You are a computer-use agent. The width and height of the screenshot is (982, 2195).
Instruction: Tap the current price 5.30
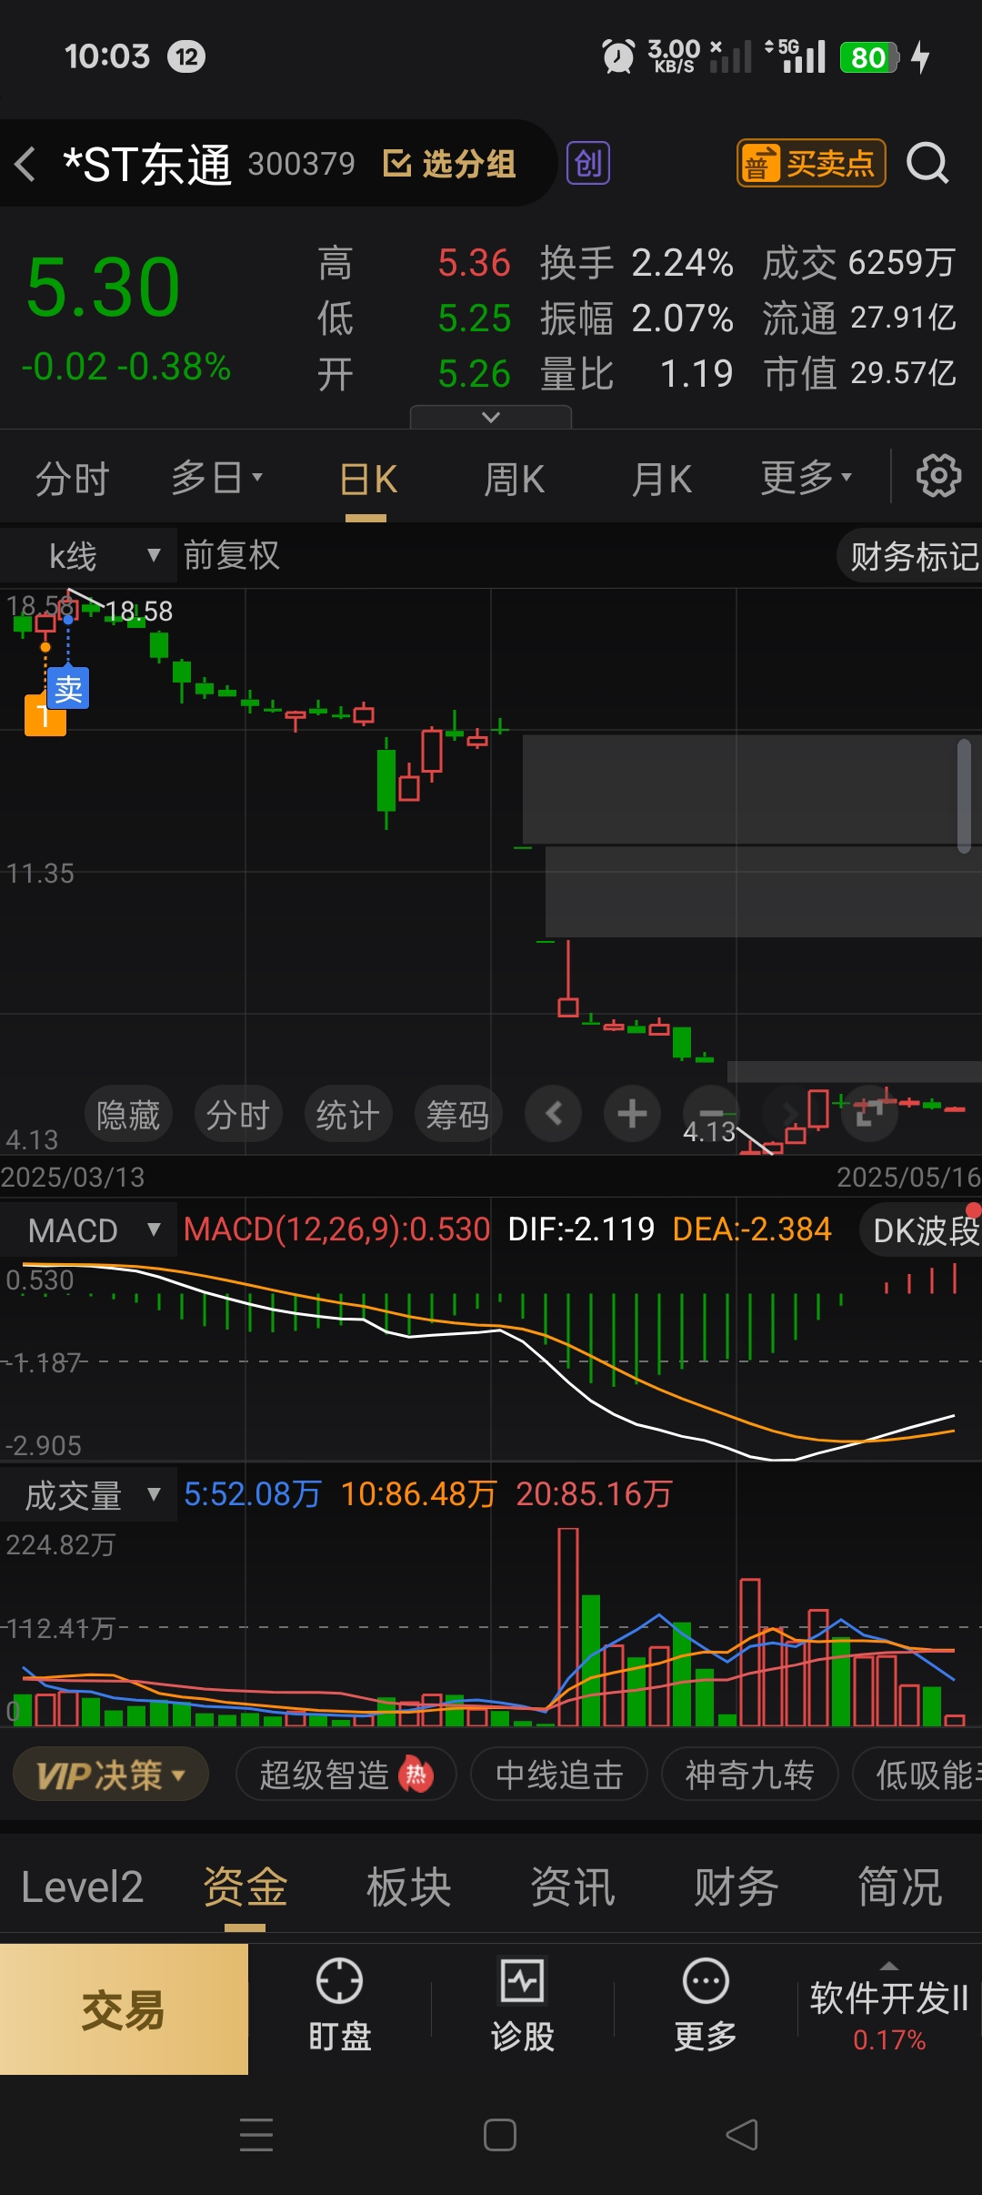103,288
